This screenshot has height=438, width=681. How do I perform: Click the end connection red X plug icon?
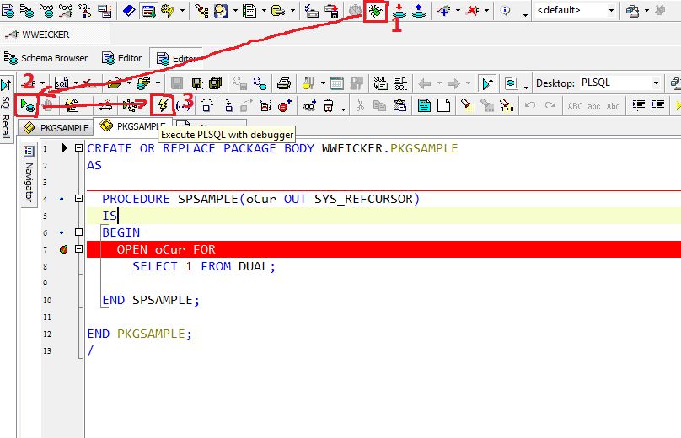pyautogui.click(x=472, y=11)
